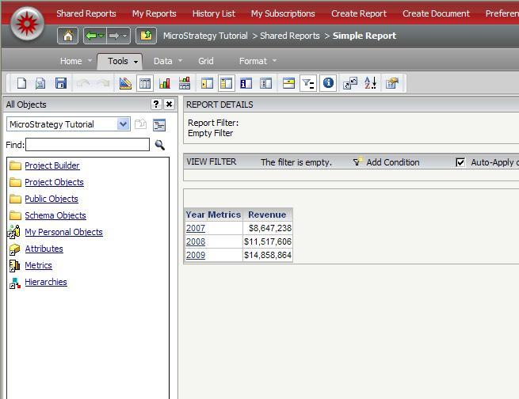Drill on year 2008
The width and height of the screenshot is (519, 399).
click(x=196, y=241)
